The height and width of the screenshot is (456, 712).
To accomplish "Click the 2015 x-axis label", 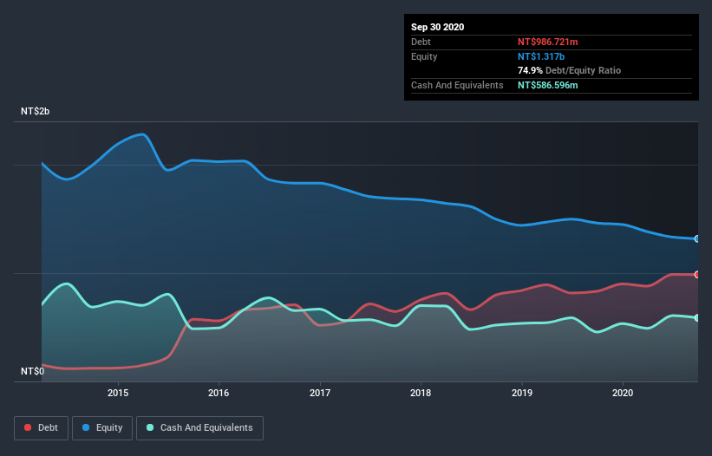I will click(x=118, y=393).
